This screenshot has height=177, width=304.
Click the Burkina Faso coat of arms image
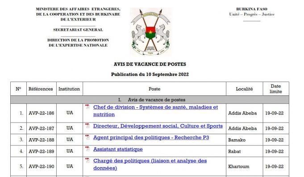[150, 32]
